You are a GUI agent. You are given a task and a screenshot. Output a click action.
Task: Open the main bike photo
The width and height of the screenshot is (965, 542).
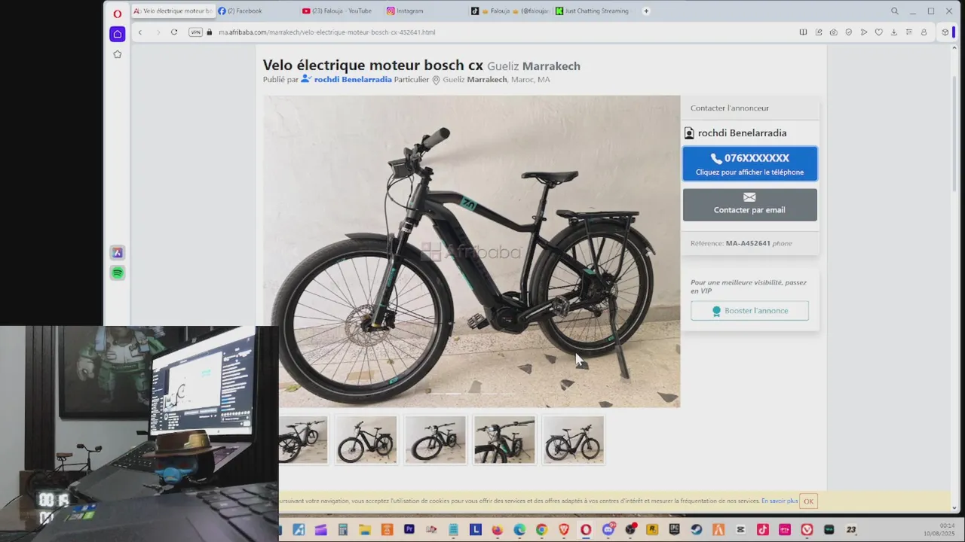(472, 251)
